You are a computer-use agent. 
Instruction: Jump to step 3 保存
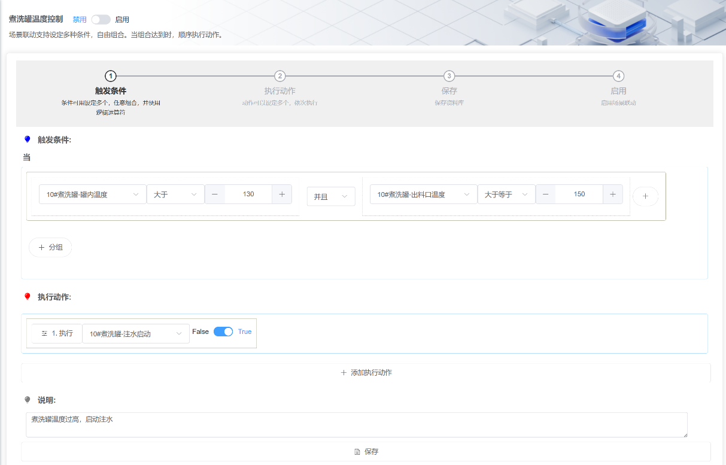[x=449, y=76]
